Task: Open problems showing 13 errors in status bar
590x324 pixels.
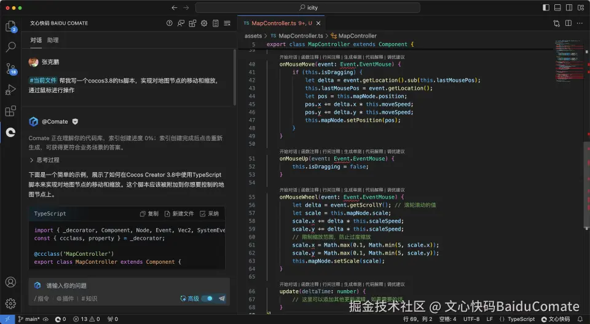Action: [x=86, y=319]
